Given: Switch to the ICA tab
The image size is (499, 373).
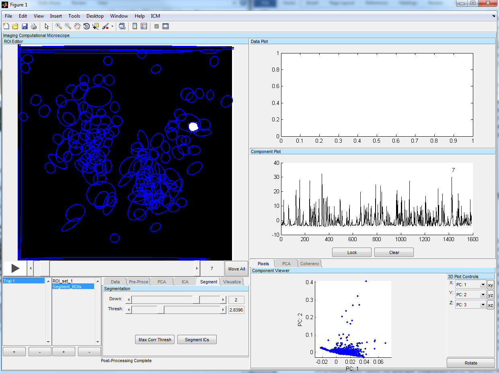Looking at the screenshot, I should tap(185, 282).
